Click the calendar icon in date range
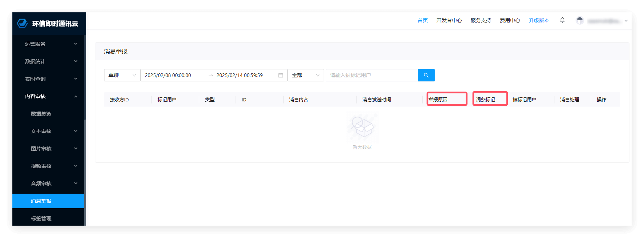 [280, 75]
